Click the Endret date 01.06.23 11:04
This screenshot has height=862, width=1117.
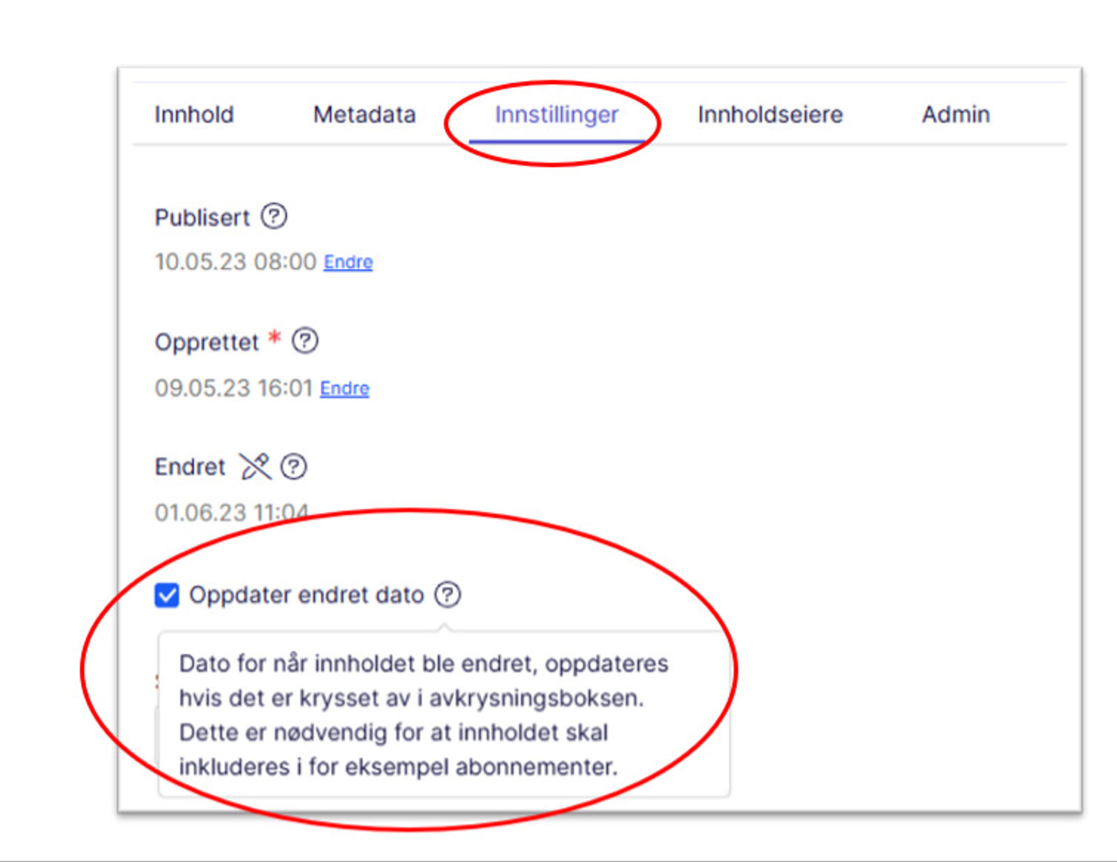[x=231, y=513]
